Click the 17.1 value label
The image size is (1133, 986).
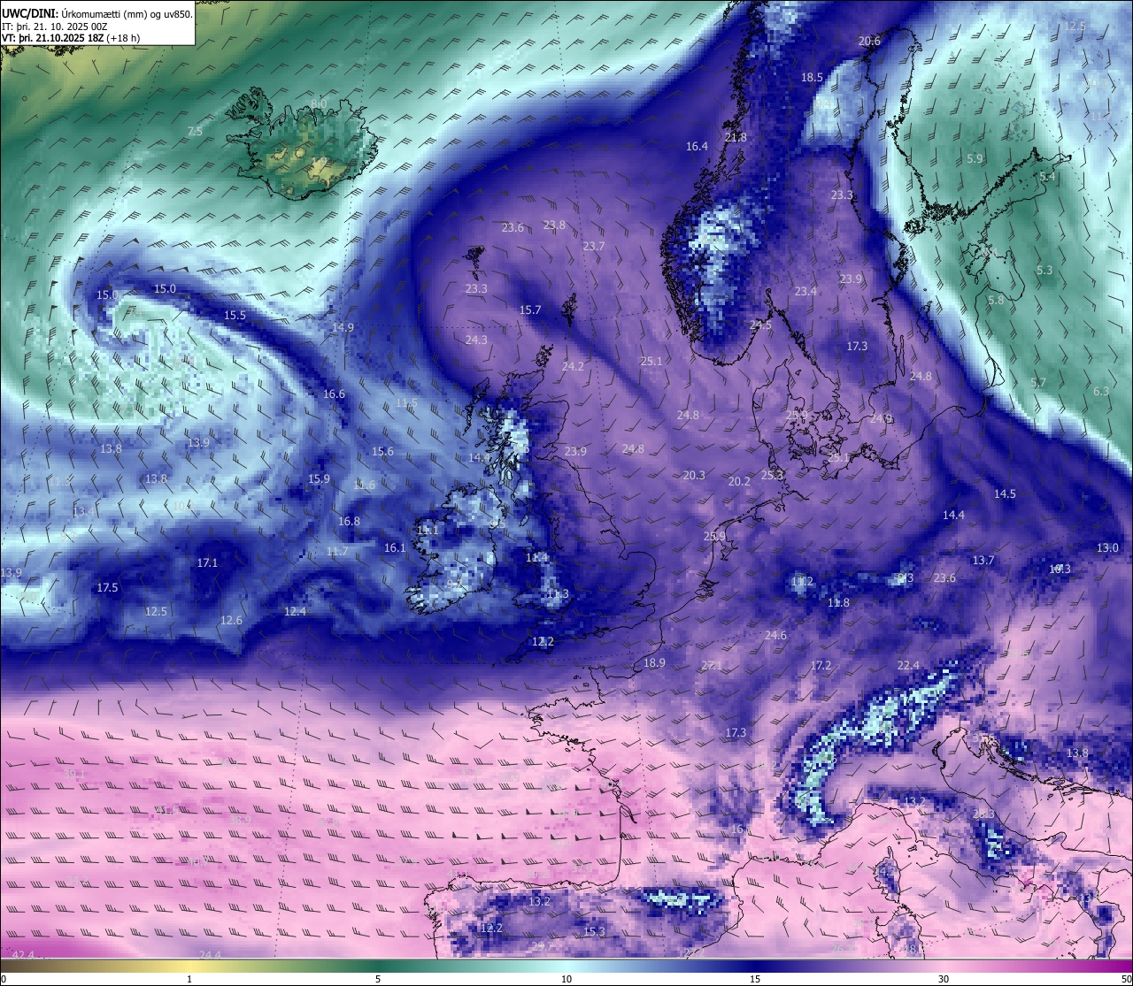[207, 562]
